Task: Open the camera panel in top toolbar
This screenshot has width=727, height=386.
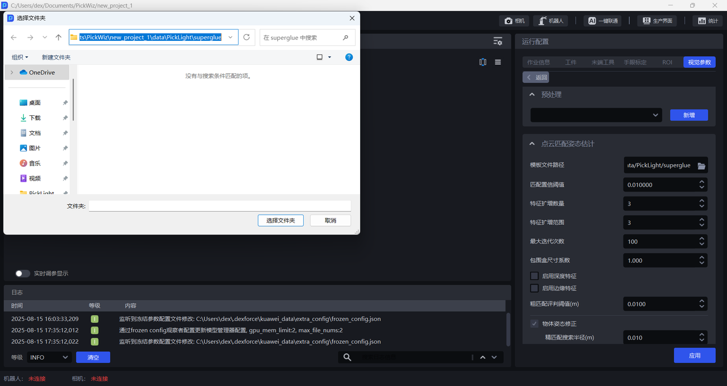Action: click(515, 20)
